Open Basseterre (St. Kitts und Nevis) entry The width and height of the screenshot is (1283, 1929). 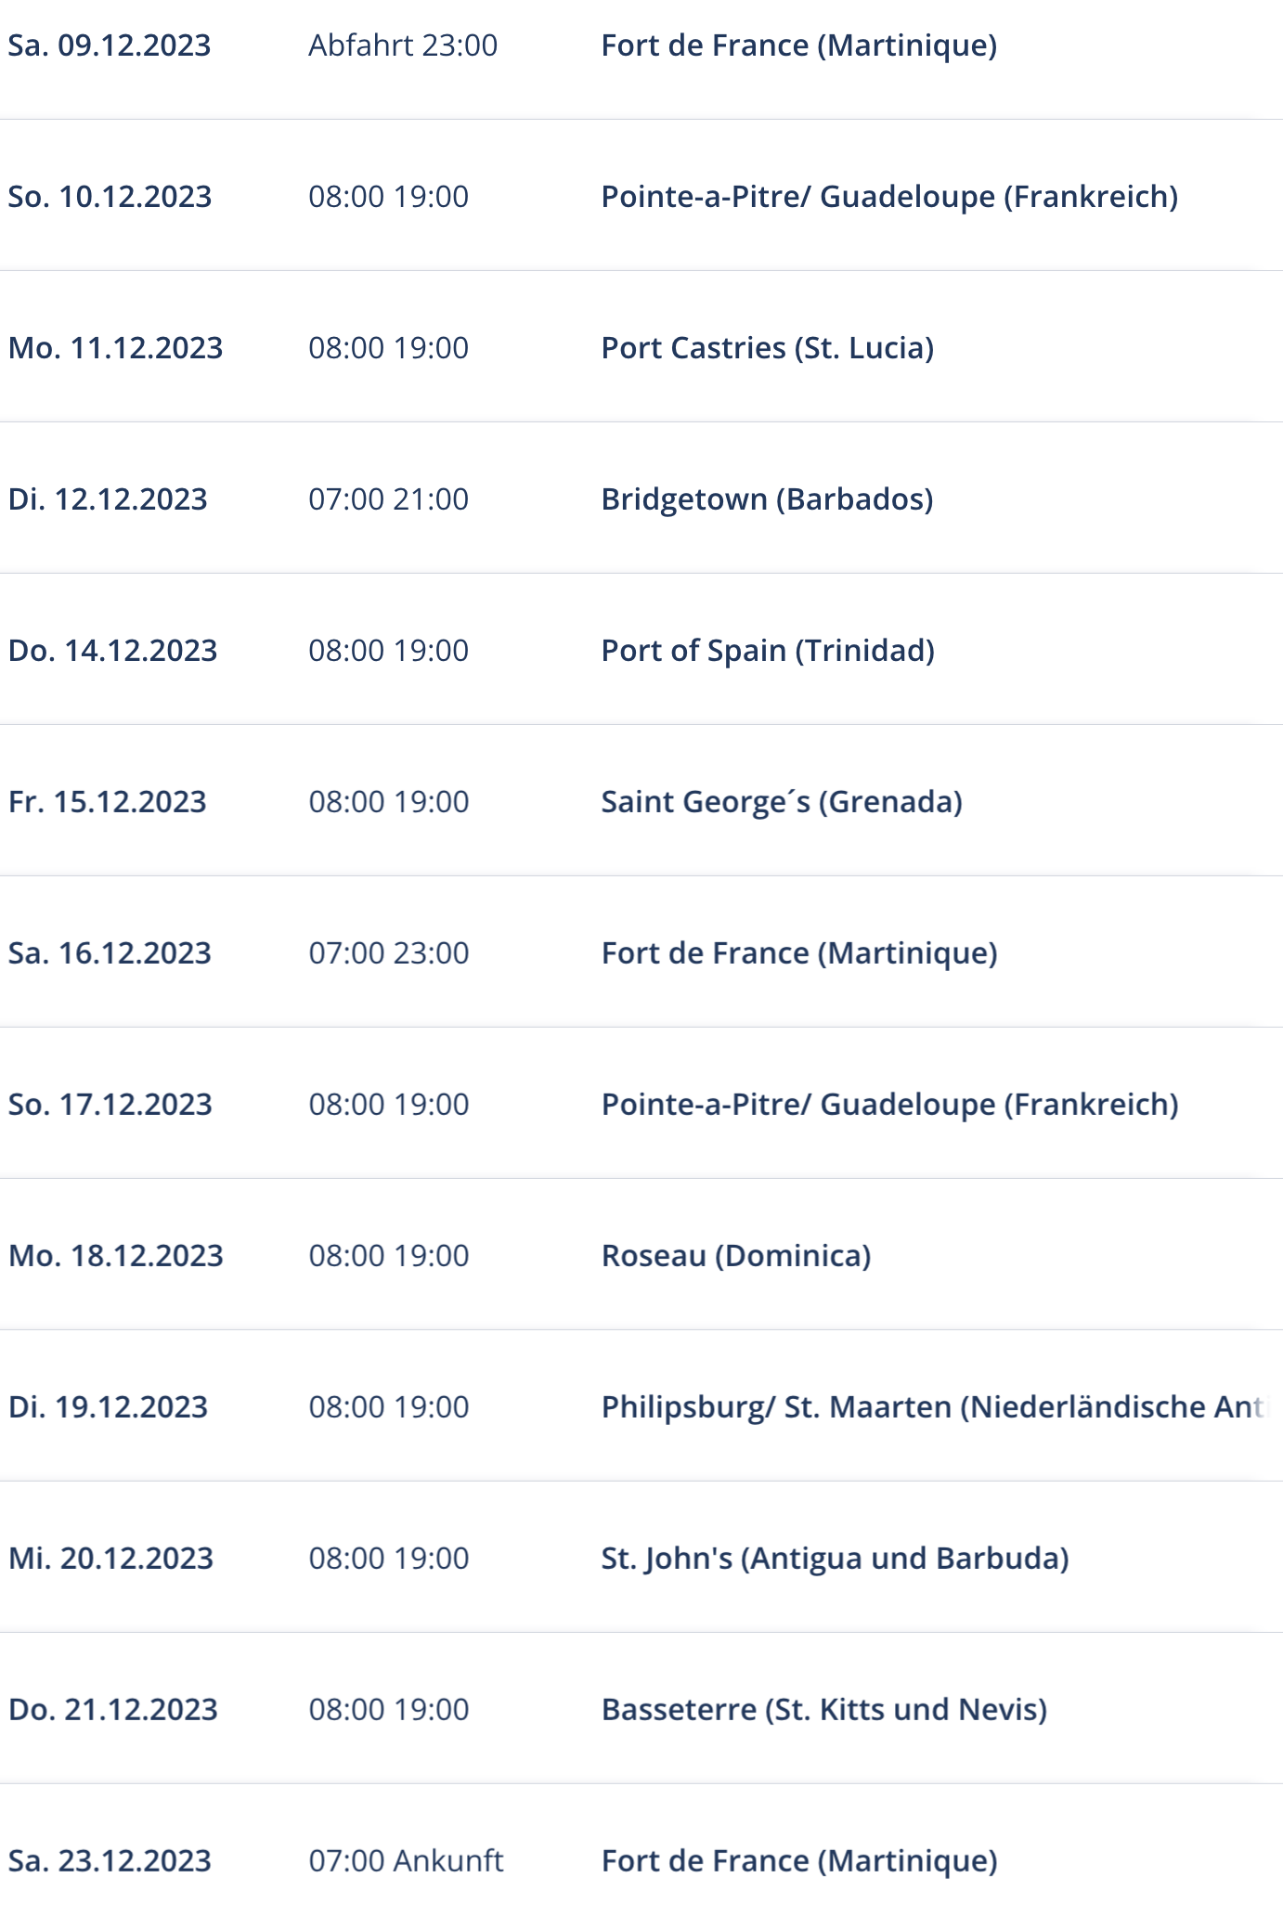click(x=824, y=1710)
